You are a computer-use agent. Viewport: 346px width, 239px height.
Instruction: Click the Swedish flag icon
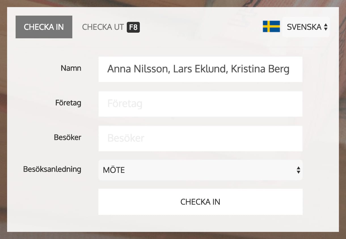pyautogui.click(x=271, y=27)
